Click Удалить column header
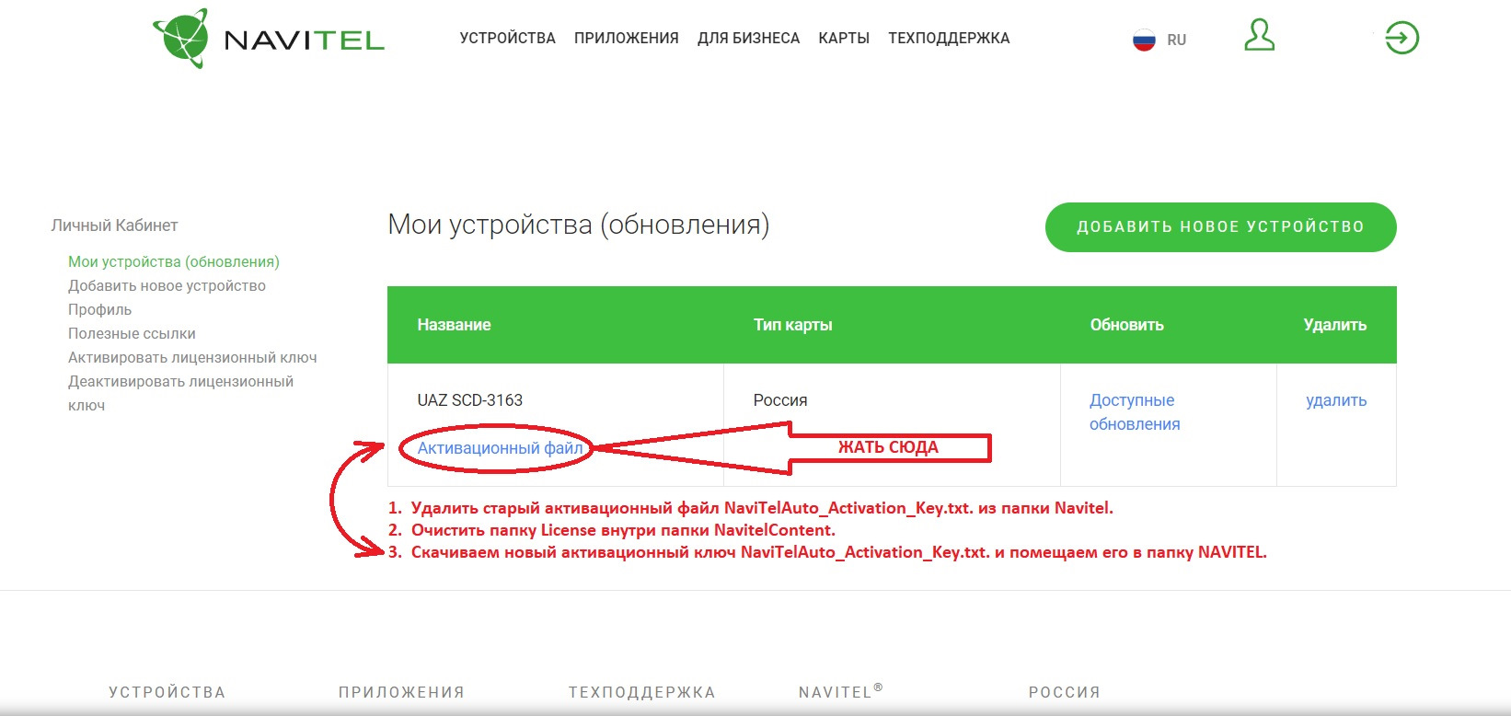1511x716 pixels. point(1335,325)
